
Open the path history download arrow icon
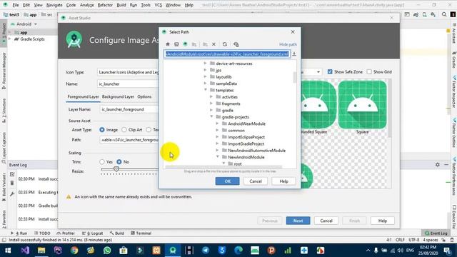click(x=294, y=54)
